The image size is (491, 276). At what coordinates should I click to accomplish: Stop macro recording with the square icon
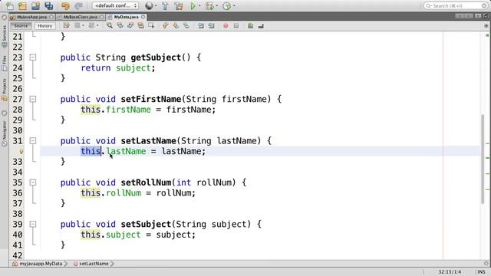(236, 26)
